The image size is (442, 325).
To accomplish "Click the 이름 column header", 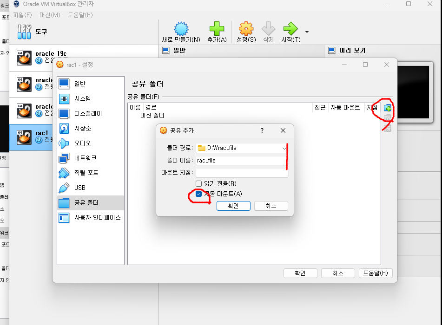I will pyautogui.click(x=135, y=107).
